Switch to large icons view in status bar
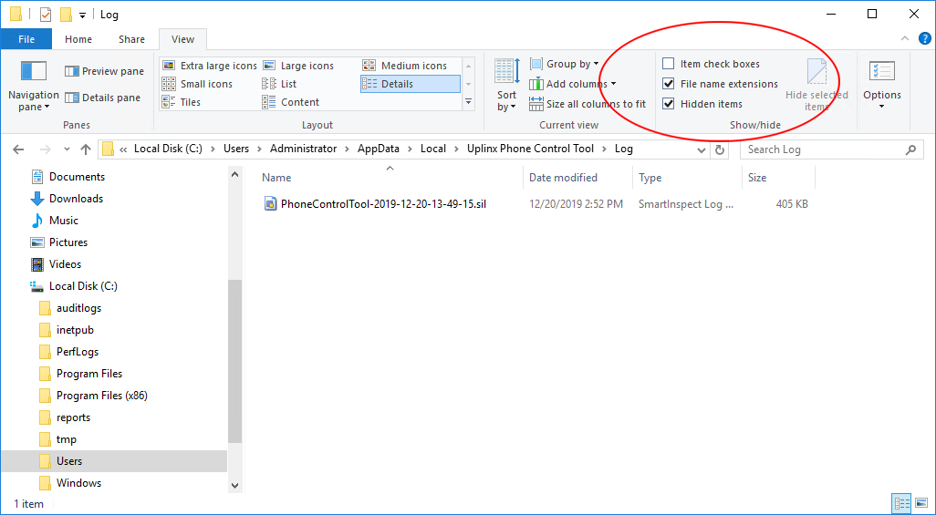Viewport: 936px width, 515px height. point(921,503)
